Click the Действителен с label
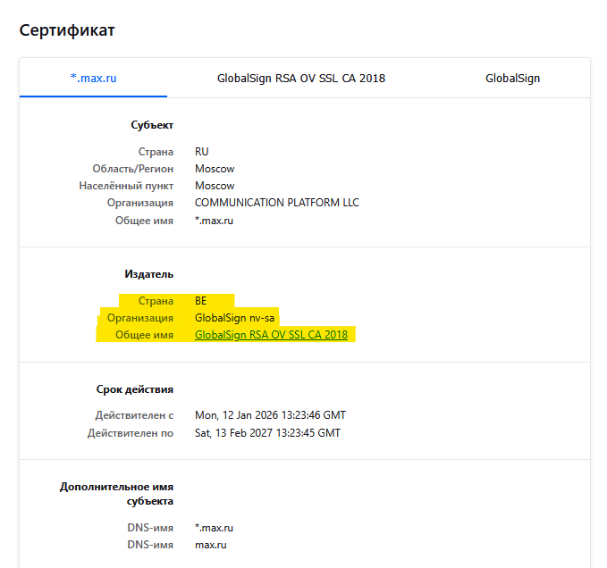 (x=134, y=415)
